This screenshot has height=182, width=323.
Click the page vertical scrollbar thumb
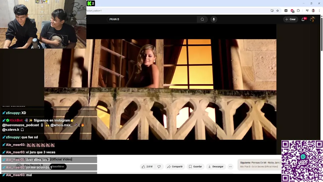coord(321,35)
